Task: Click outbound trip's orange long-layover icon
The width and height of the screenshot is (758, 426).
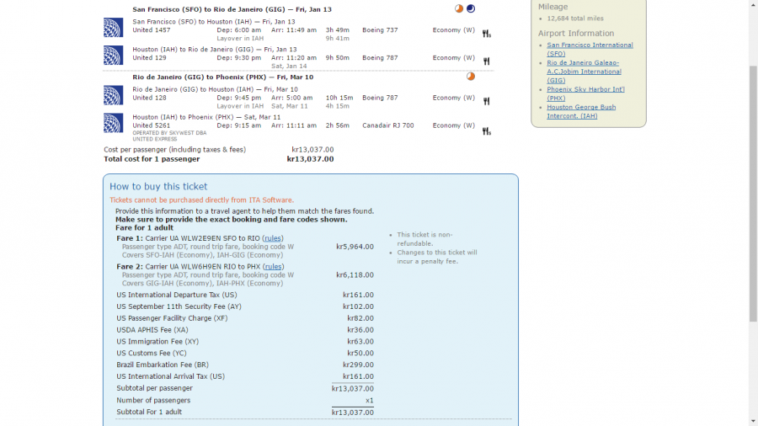Action: pos(459,8)
